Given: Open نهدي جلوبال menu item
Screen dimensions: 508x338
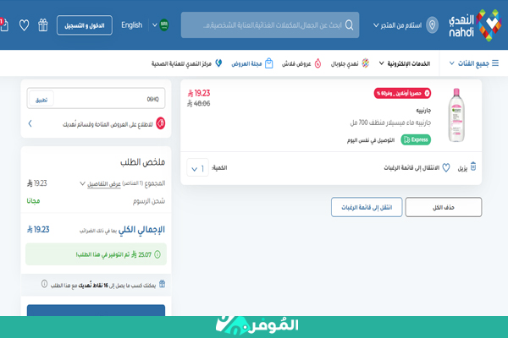Looking at the screenshot, I should 350,63.
